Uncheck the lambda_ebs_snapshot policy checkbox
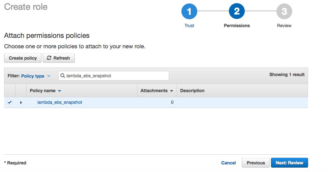 (x=10, y=102)
